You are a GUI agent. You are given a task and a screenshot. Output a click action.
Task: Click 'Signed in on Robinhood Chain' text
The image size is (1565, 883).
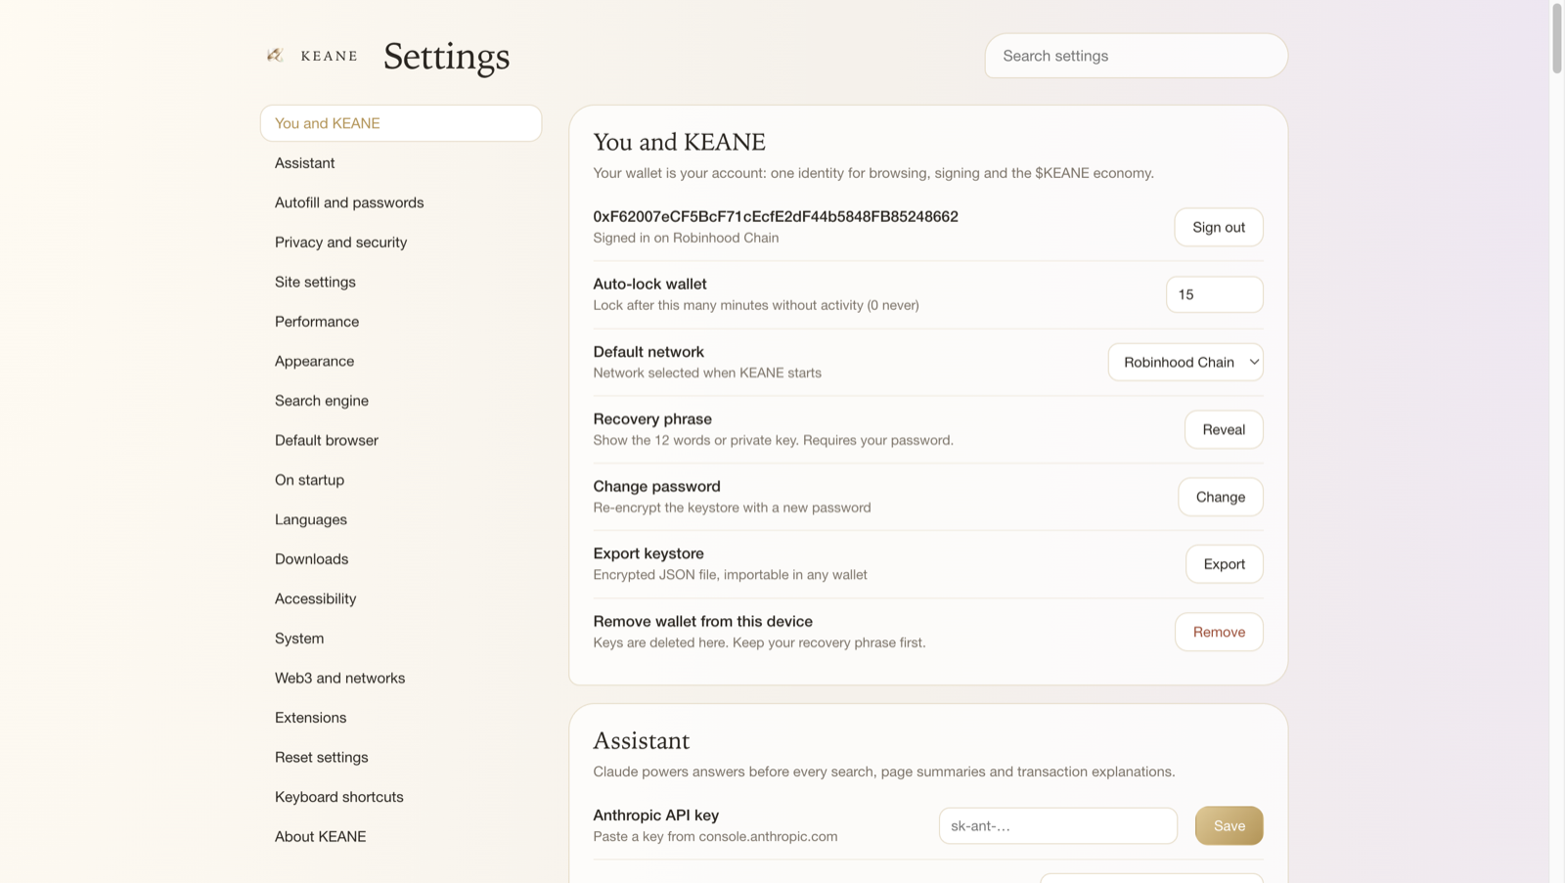coord(686,238)
